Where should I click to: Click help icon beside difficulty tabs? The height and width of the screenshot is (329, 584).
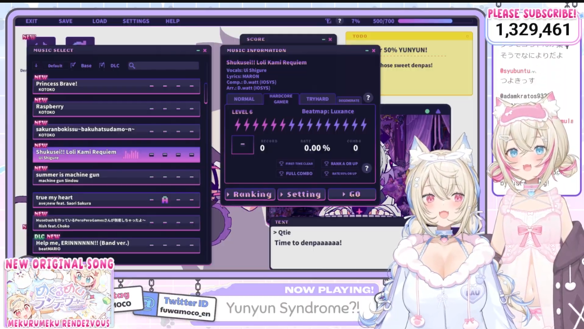[368, 97]
